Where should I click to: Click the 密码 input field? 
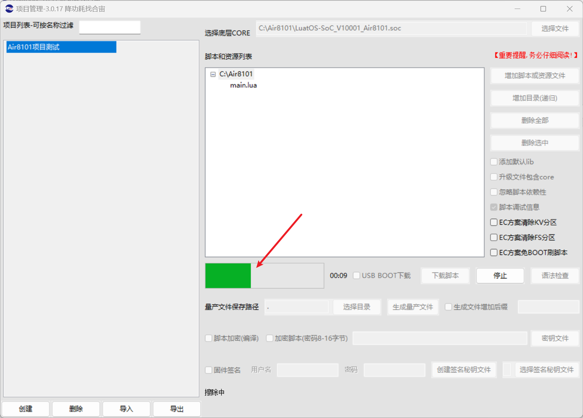394,370
